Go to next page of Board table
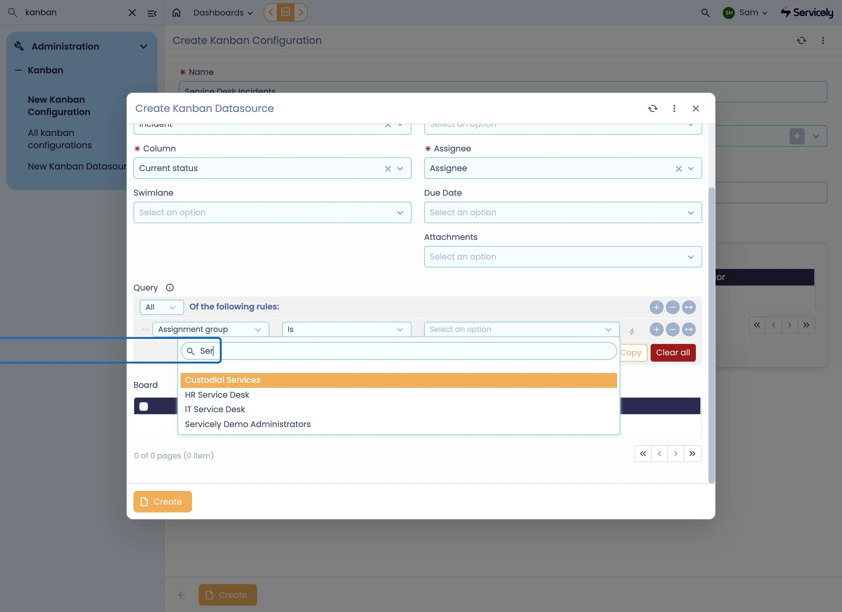Viewport: 842px width, 612px height. (676, 454)
